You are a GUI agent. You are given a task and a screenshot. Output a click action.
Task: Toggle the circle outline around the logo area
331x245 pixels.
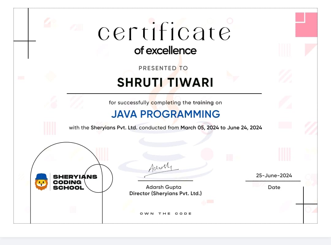click(98, 178)
